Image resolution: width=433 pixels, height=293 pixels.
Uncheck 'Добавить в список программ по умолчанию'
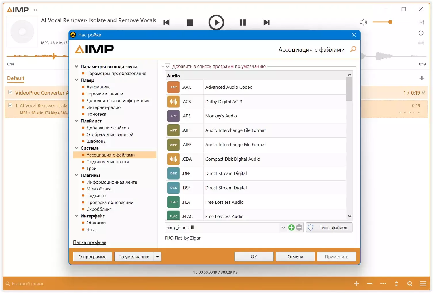point(168,66)
